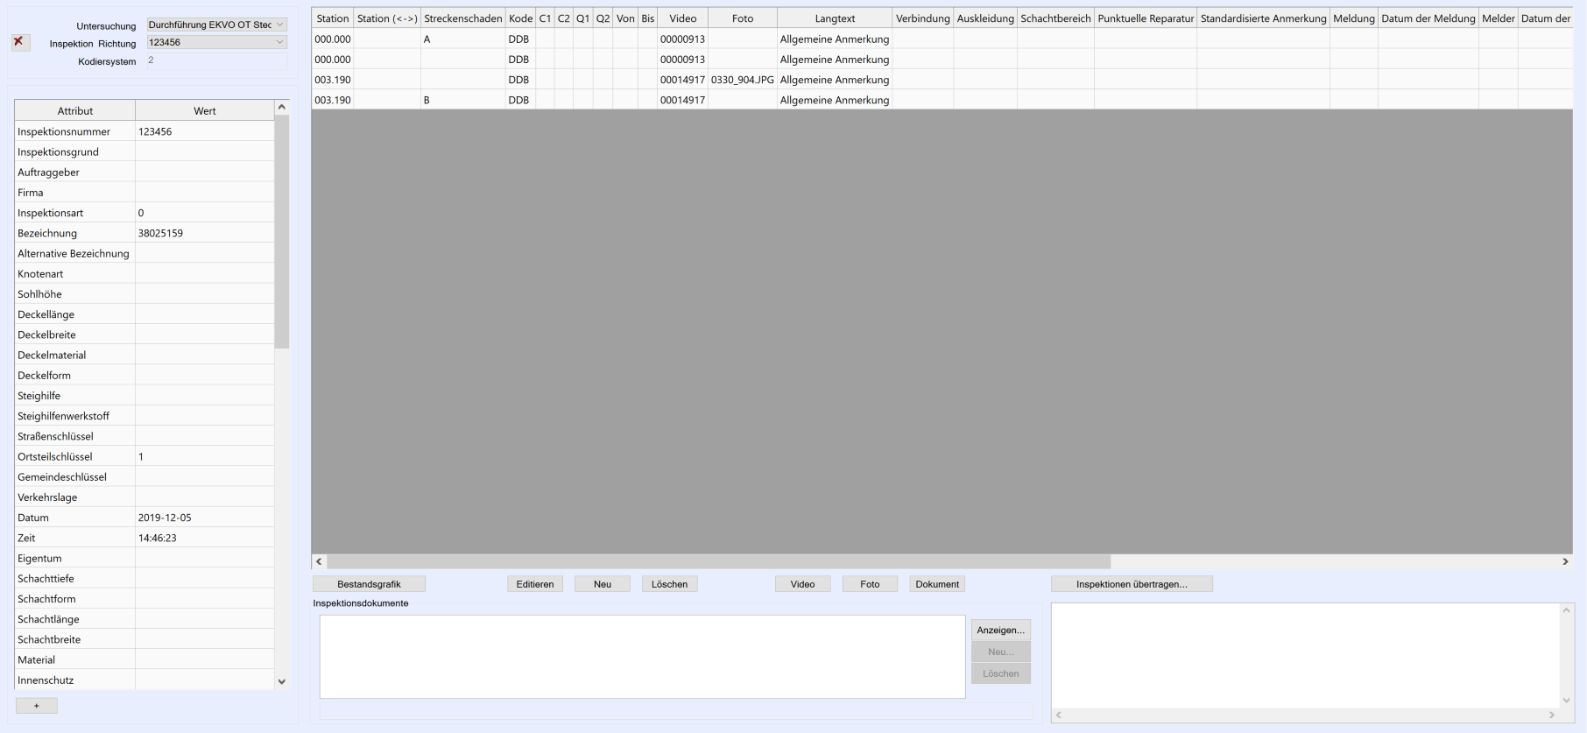Open the Bestandsgrafik view
The image size is (1587, 733).
[369, 584]
